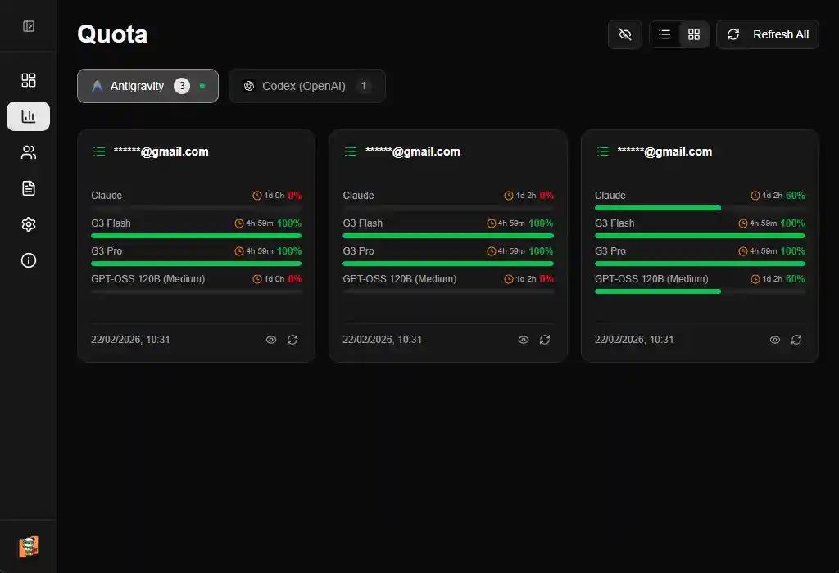The width and height of the screenshot is (839, 573).
Task: Switch to list view layout
Action: (x=664, y=34)
